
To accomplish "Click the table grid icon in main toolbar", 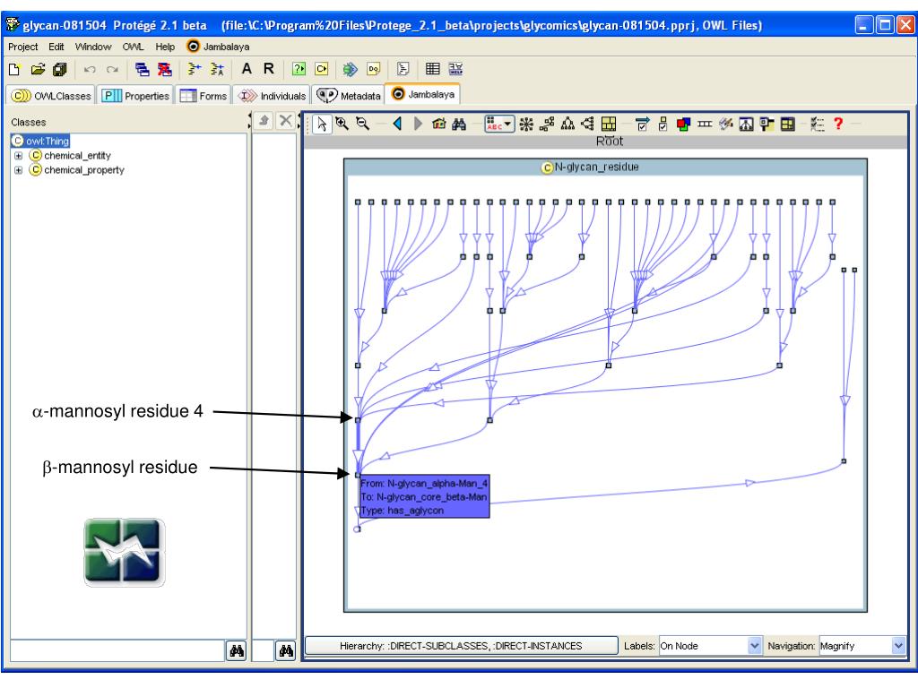I will click(433, 69).
